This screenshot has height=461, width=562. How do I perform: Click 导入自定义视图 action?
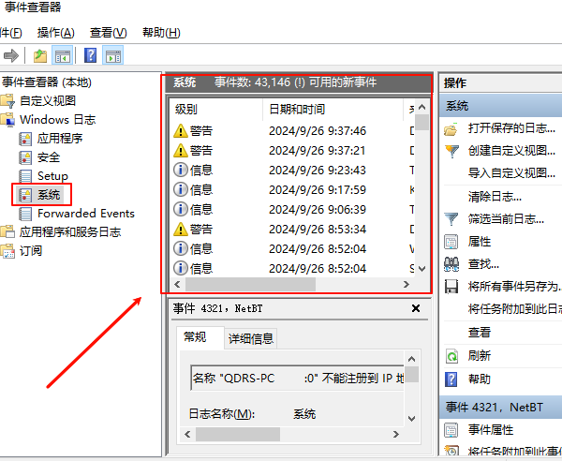coord(511,173)
